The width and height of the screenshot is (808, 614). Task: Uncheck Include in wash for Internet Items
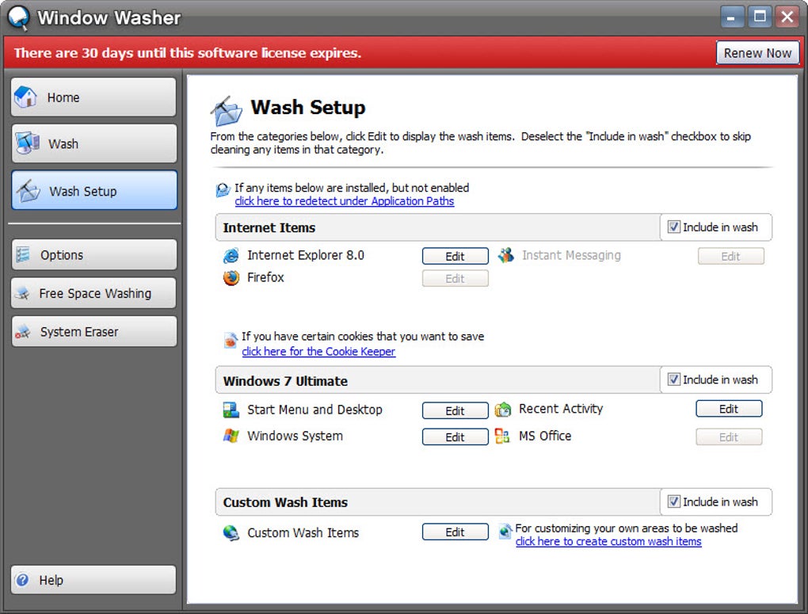pos(673,227)
